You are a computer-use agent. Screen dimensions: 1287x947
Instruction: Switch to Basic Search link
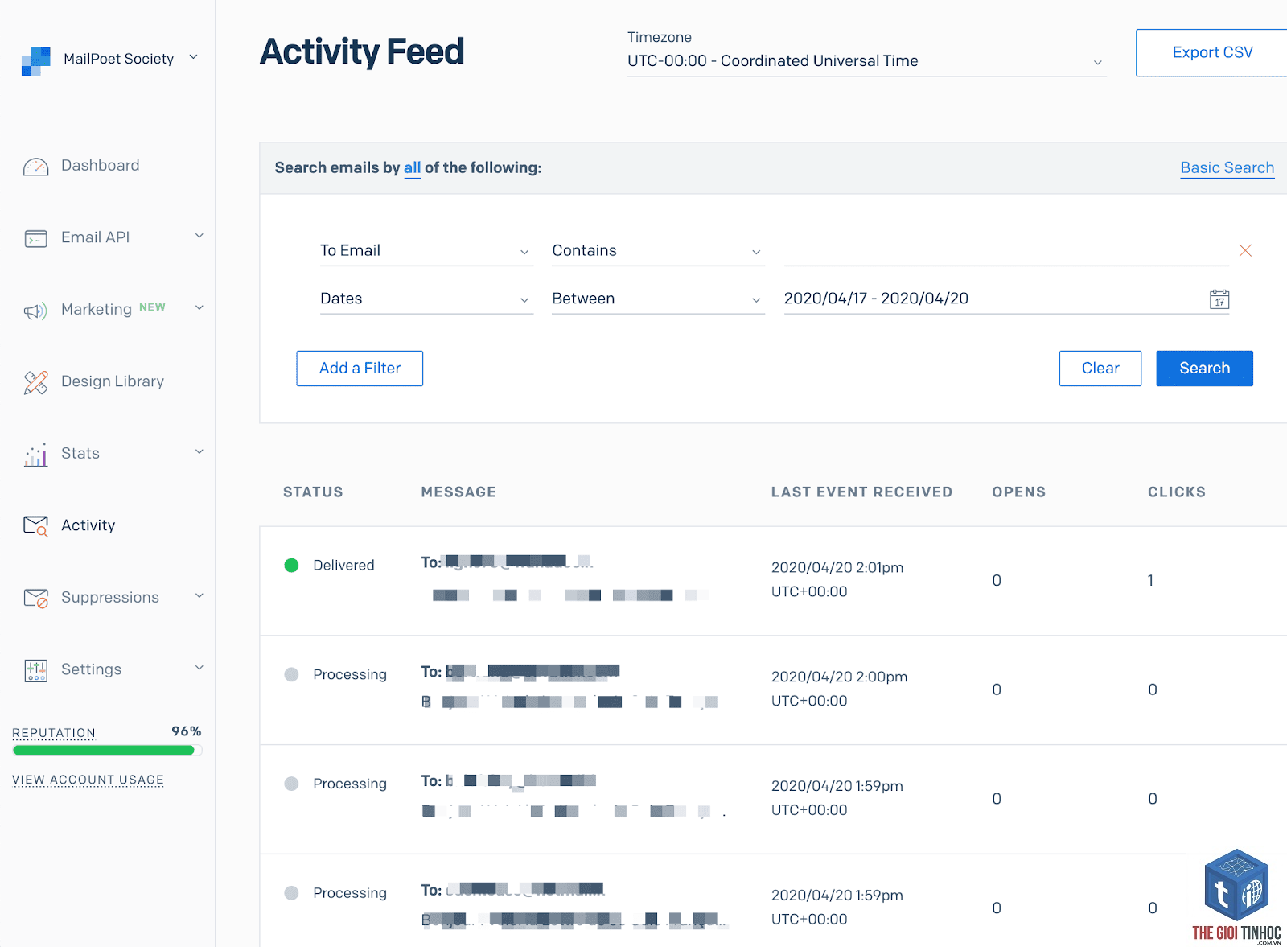point(1227,167)
